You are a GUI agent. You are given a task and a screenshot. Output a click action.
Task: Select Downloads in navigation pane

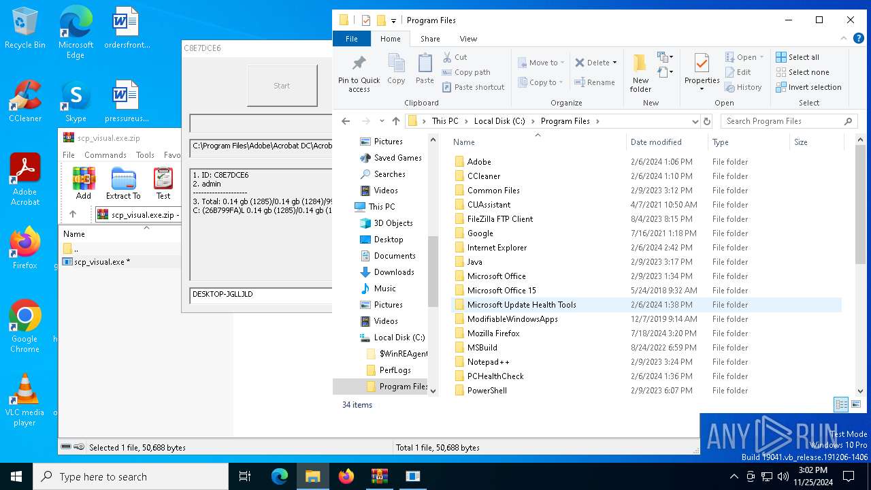[393, 272]
